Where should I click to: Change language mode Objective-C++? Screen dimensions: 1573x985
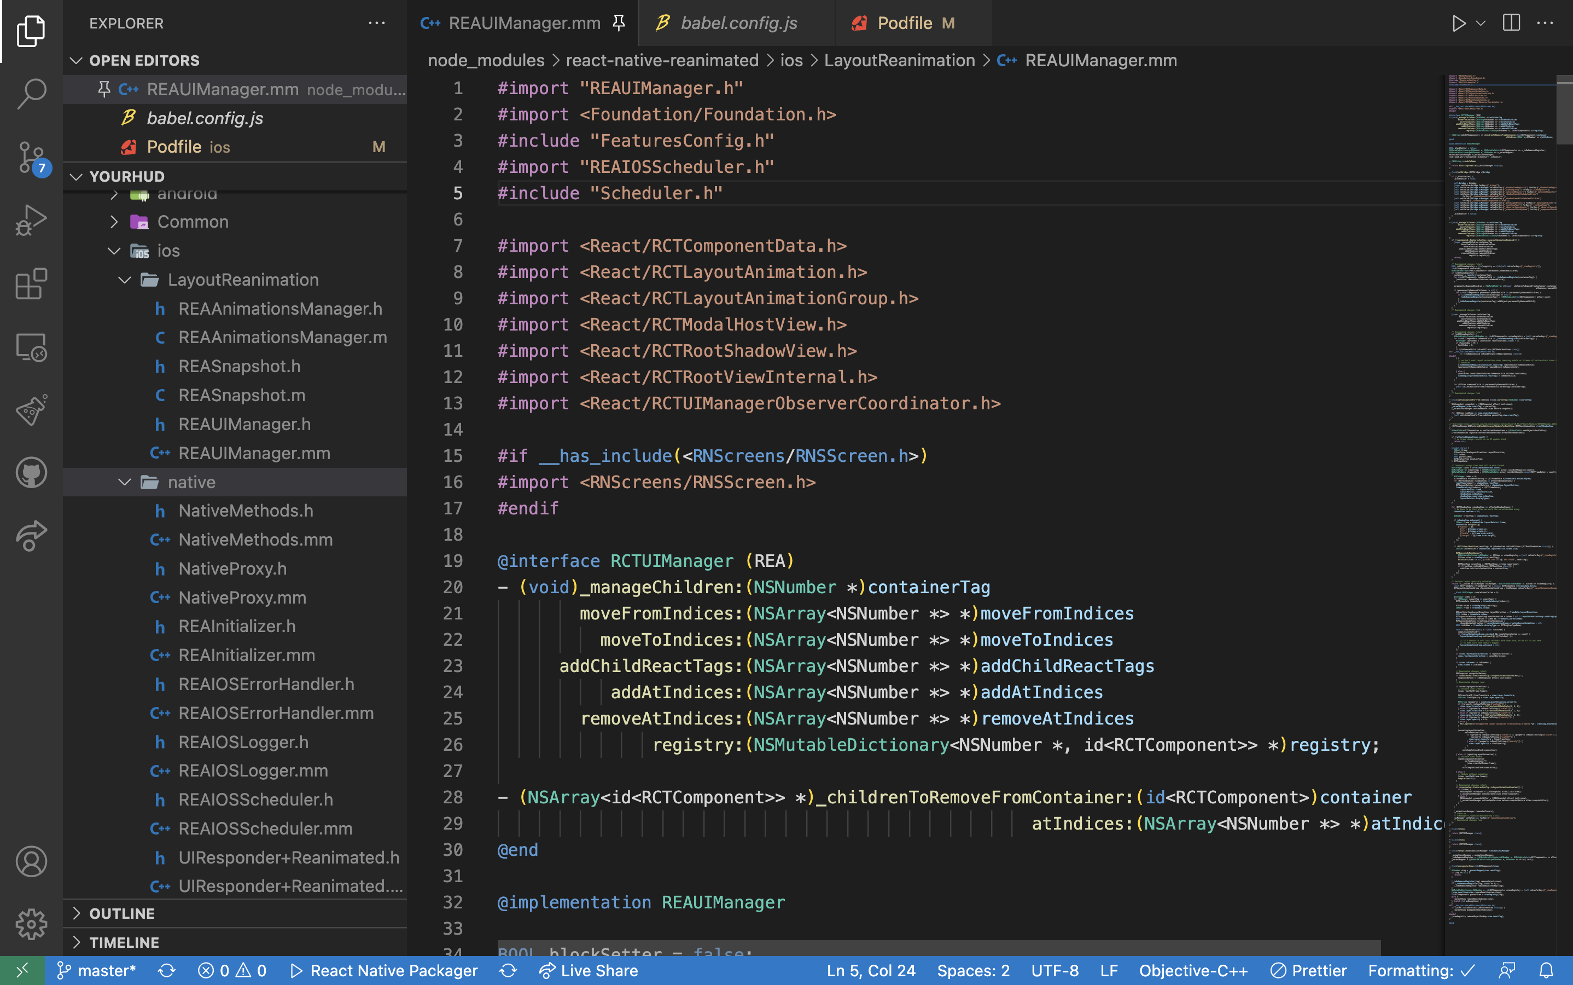[1193, 971]
